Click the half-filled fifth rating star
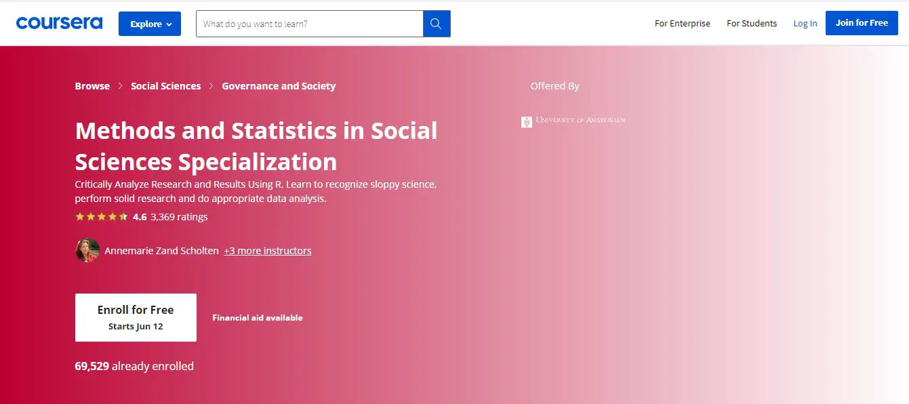The width and height of the screenshot is (909, 404). pos(122,216)
